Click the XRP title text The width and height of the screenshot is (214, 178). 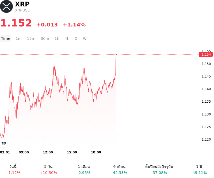(x=22, y=4)
